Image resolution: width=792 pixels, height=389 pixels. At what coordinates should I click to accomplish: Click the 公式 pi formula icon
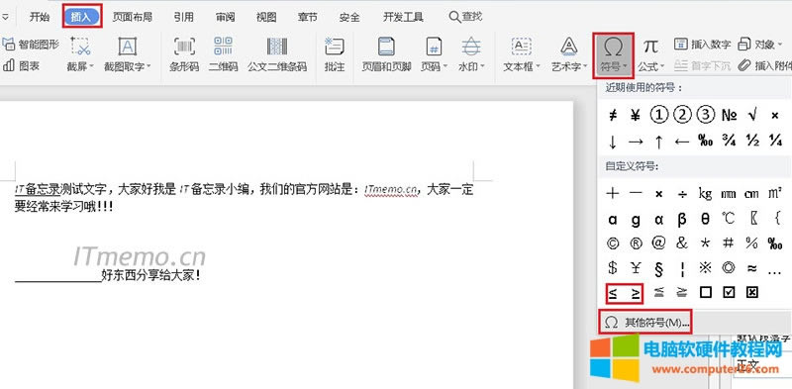650,47
